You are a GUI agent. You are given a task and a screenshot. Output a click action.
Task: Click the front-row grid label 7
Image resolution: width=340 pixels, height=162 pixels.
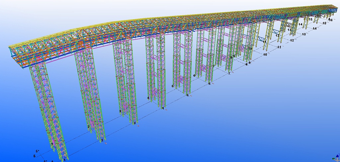click(229, 74)
